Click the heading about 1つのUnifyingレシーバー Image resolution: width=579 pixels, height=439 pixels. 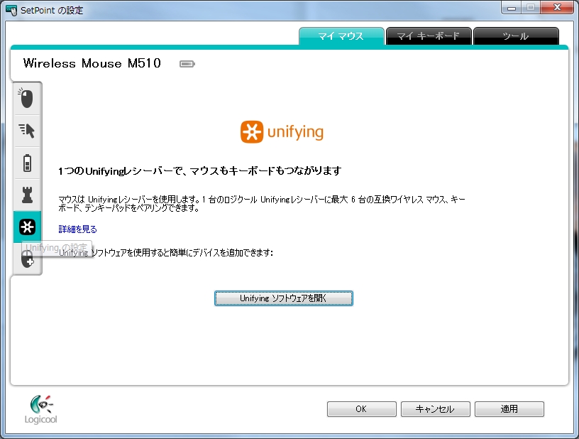[x=200, y=170]
